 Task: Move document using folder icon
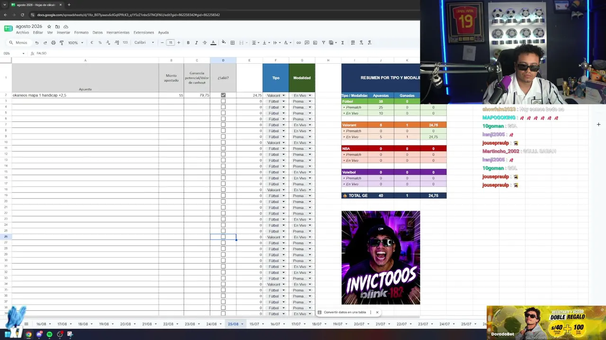57,26
